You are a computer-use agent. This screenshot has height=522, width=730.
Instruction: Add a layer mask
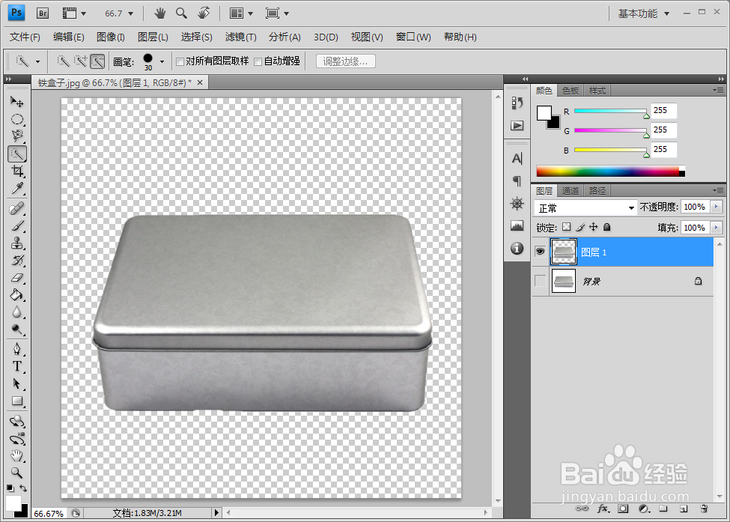point(623,509)
